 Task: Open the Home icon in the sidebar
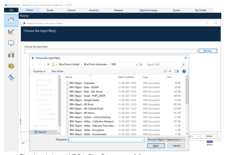coord(11,21)
